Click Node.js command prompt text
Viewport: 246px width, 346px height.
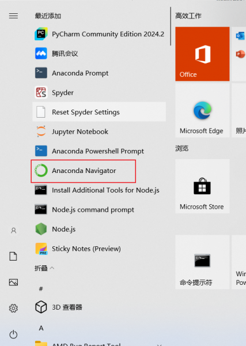93,210
